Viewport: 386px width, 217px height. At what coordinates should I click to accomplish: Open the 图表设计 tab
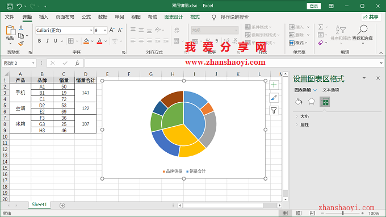coord(174,17)
